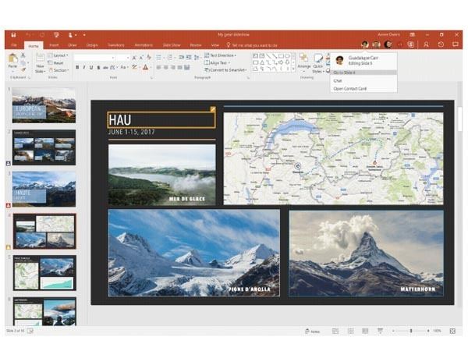Toggle Strikethrough formatting
Viewport: 468px width, 351px height.
point(105,67)
